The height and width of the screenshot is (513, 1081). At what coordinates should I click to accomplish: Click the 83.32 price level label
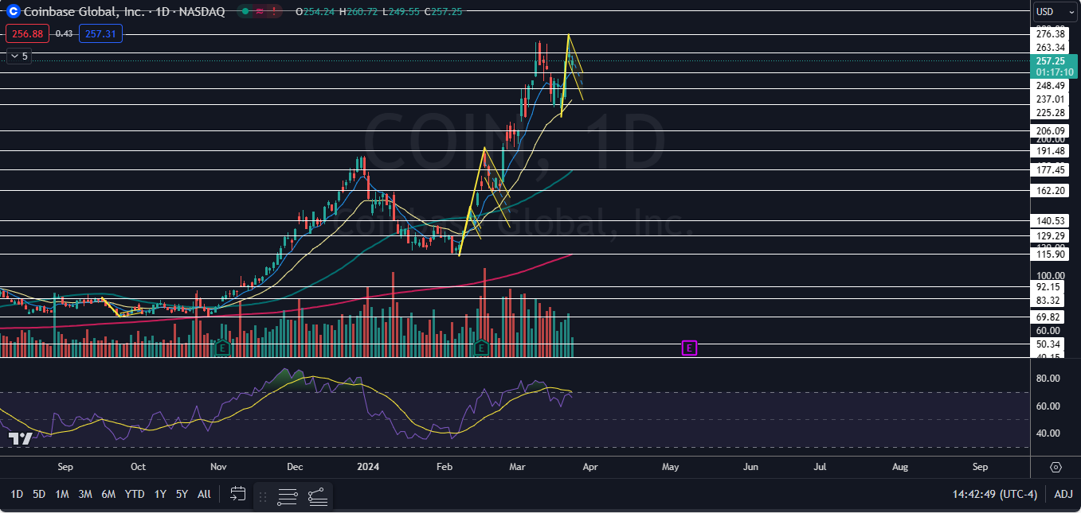click(x=1048, y=301)
